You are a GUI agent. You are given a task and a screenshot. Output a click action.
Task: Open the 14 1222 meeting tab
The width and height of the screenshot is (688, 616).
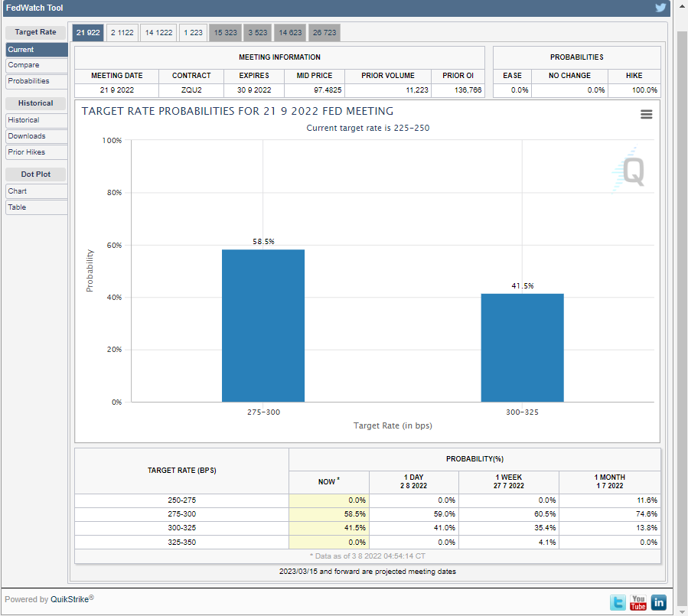(x=158, y=32)
